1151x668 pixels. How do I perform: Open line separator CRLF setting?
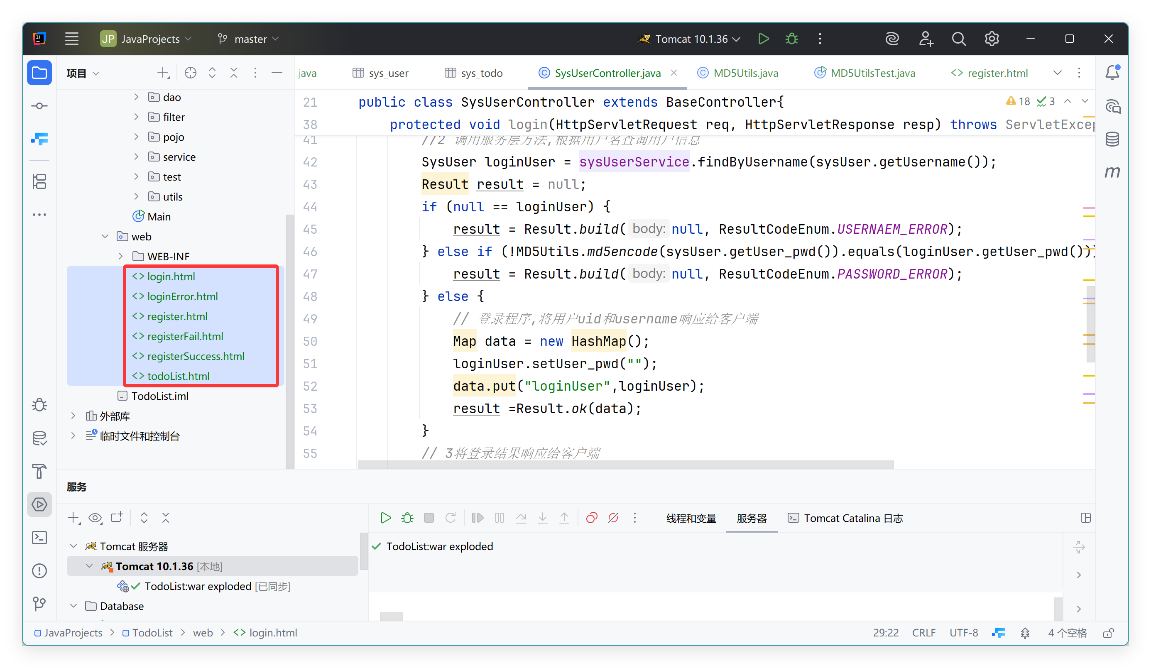point(923,633)
